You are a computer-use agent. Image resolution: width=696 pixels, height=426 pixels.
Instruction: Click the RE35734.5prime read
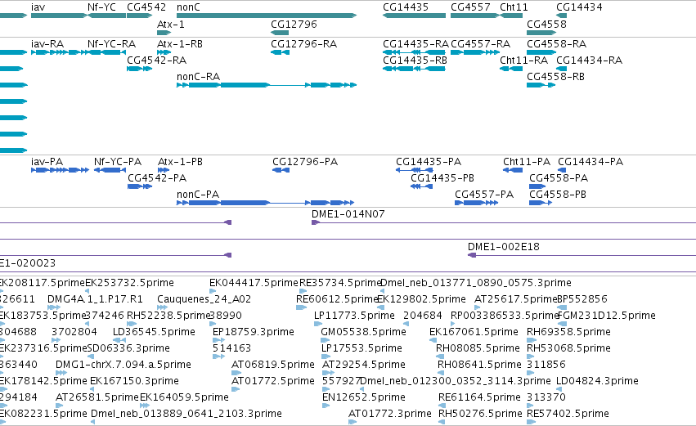point(340,283)
